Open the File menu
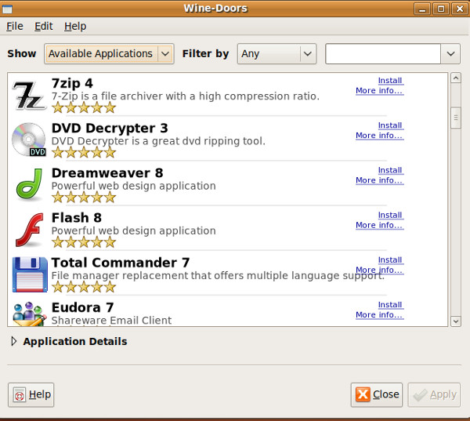470x421 pixels. (x=15, y=27)
